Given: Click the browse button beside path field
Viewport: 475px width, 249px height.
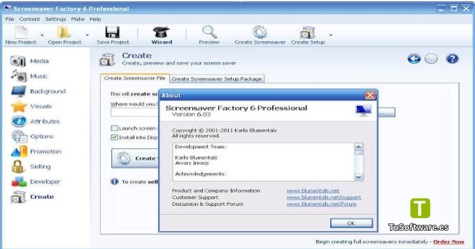Looking at the screenshot, I should tap(386, 113).
